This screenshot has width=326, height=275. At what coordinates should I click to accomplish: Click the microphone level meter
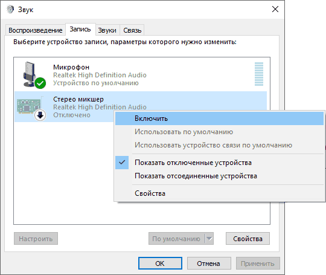[x=259, y=74]
